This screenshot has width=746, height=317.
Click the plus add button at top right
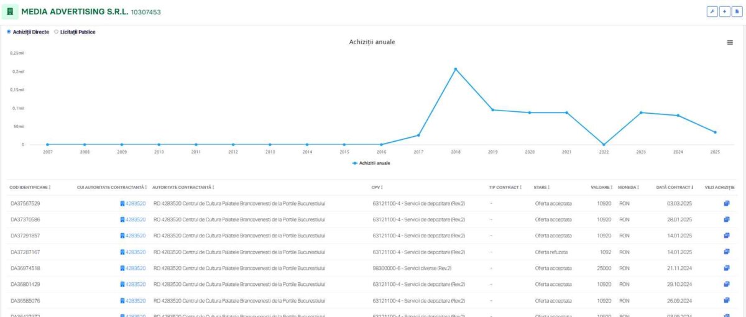click(x=724, y=12)
